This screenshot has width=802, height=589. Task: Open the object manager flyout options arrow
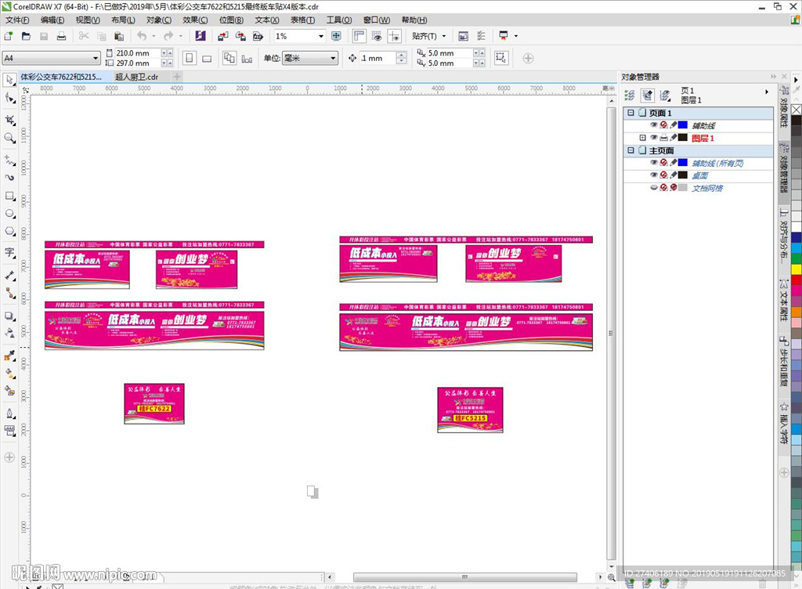(x=766, y=92)
